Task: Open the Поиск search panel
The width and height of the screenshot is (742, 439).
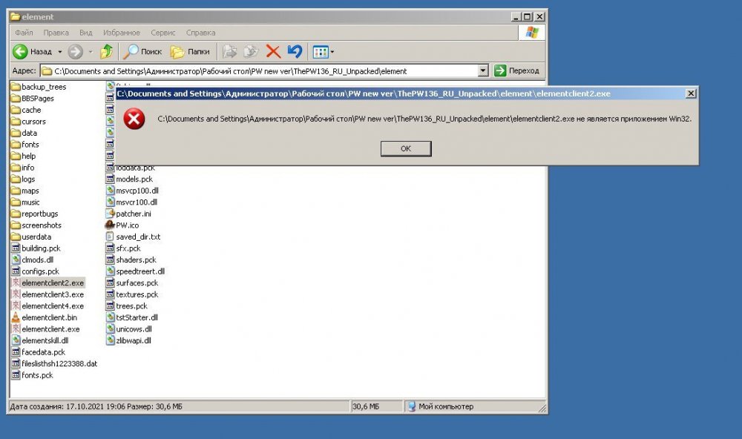Action: click(x=142, y=52)
